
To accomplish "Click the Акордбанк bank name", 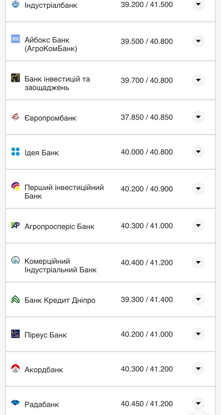I will 44,369.
